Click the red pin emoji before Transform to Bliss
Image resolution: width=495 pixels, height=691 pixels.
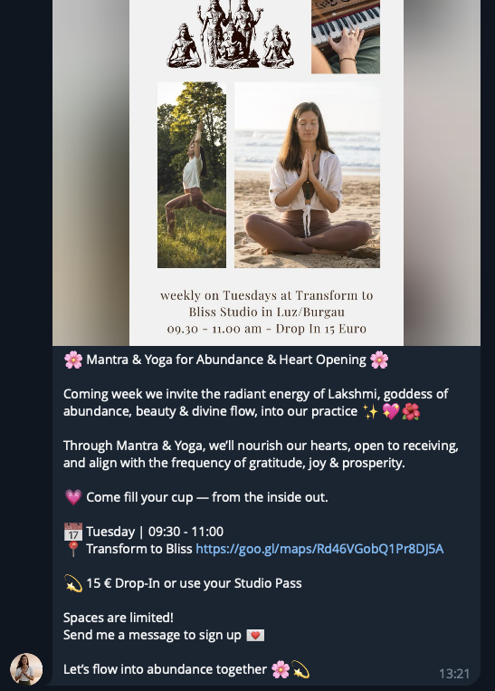[x=73, y=549]
